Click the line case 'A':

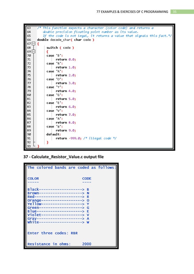pyautogui.click(x=54, y=118)
